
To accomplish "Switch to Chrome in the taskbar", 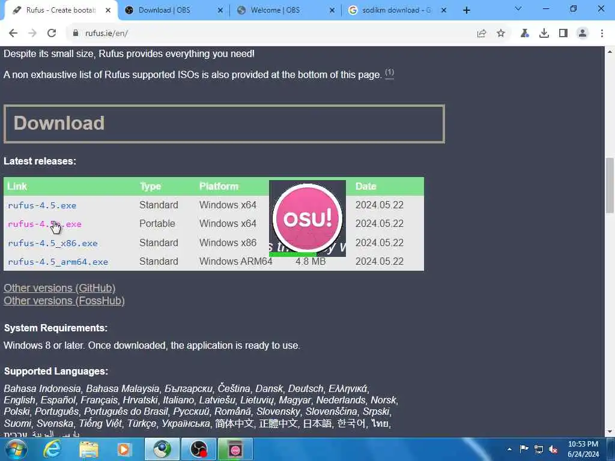I will [x=162, y=449].
